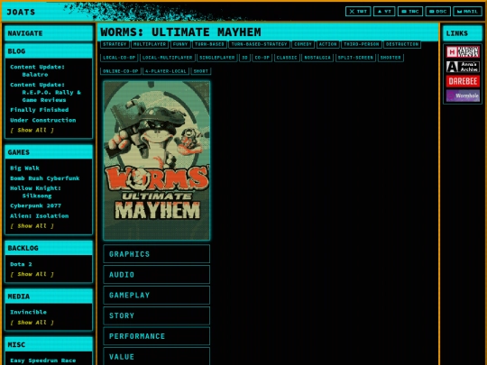
Task: Open the Cyberpunk 2077 game page
Action: pyautogui.click(x=35, y=205)
